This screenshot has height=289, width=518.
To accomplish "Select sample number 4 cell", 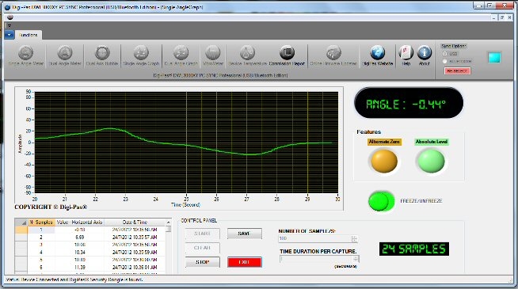I will (x=41, y=253).
